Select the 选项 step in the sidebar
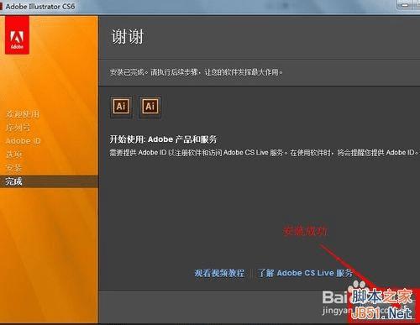 coord(13,155)
